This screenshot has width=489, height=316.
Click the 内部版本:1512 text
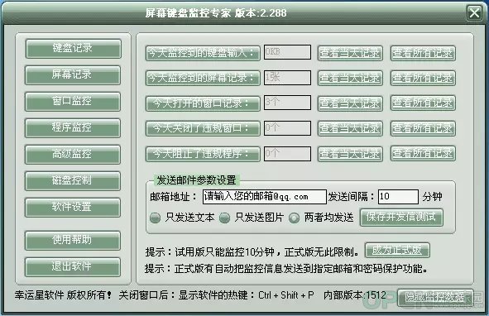coord(355,295)
